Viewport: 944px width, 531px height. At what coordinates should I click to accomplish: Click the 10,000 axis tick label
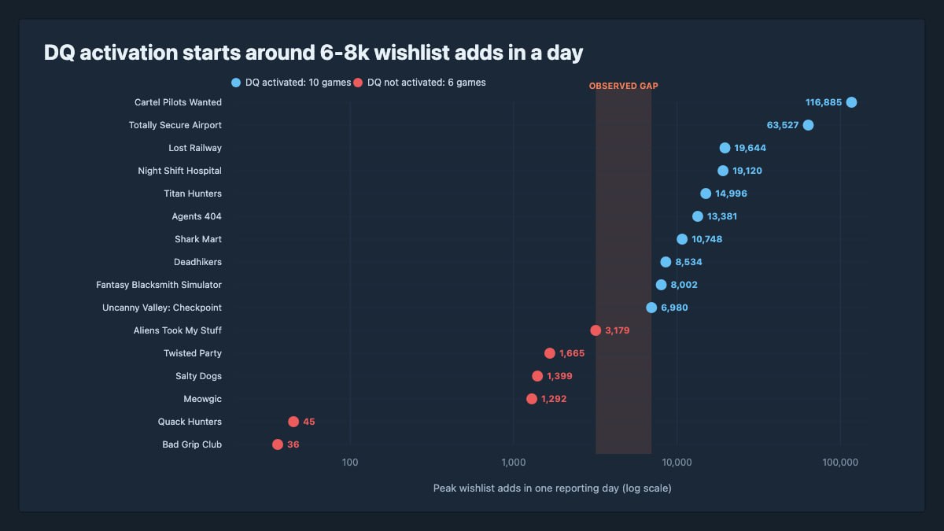pos(677,463)
